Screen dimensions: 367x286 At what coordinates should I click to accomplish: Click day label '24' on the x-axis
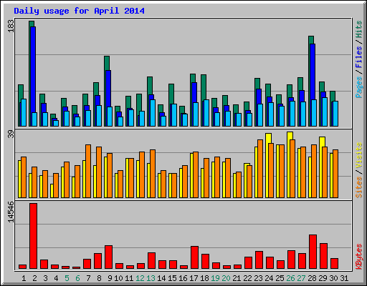coord(269,278)
